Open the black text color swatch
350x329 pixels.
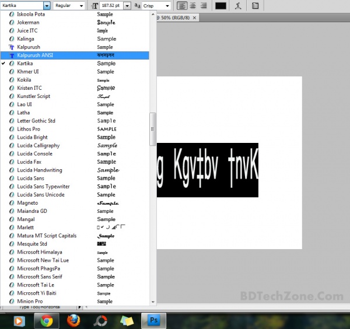tap(220, 6)
